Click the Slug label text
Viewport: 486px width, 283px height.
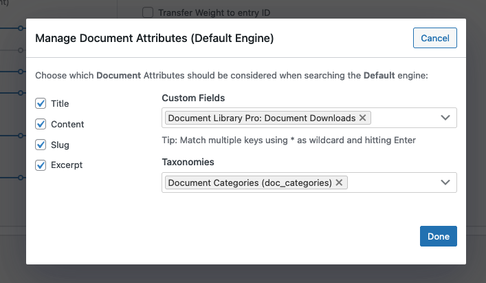pyautogui.click(x=60, y=145)
